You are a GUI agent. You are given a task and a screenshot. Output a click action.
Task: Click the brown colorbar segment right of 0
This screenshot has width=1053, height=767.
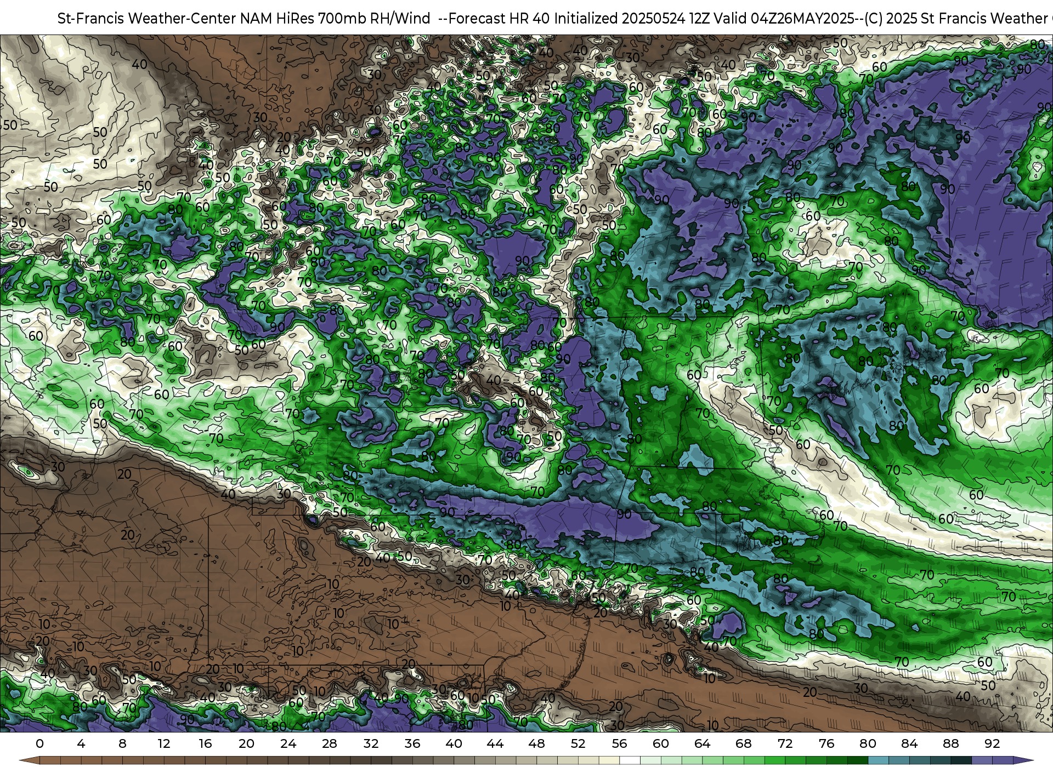[x=50, y=760]
